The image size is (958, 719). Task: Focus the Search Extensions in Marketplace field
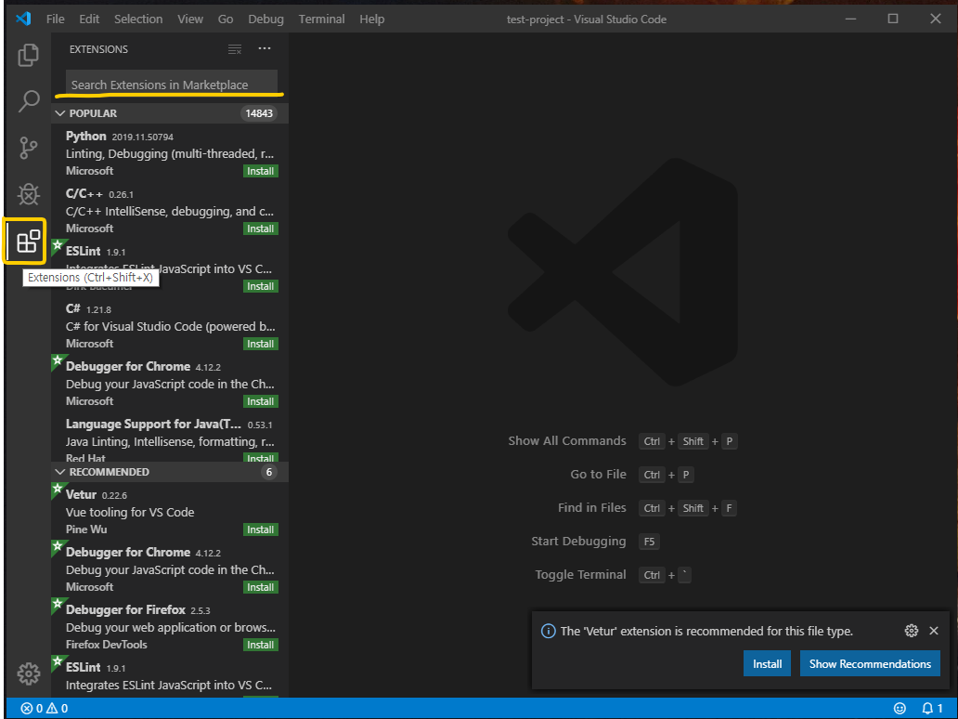171,85
